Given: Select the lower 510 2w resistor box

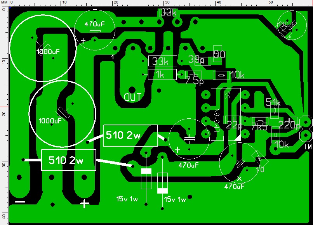Looking at the screenshot, I should pyautogui.click(x=69, y=160).
